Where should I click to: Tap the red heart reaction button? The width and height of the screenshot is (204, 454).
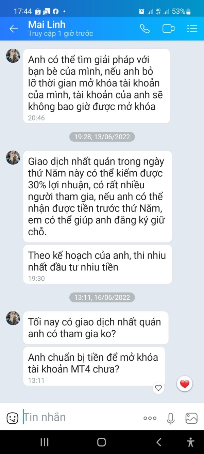[x=185, y=384]
